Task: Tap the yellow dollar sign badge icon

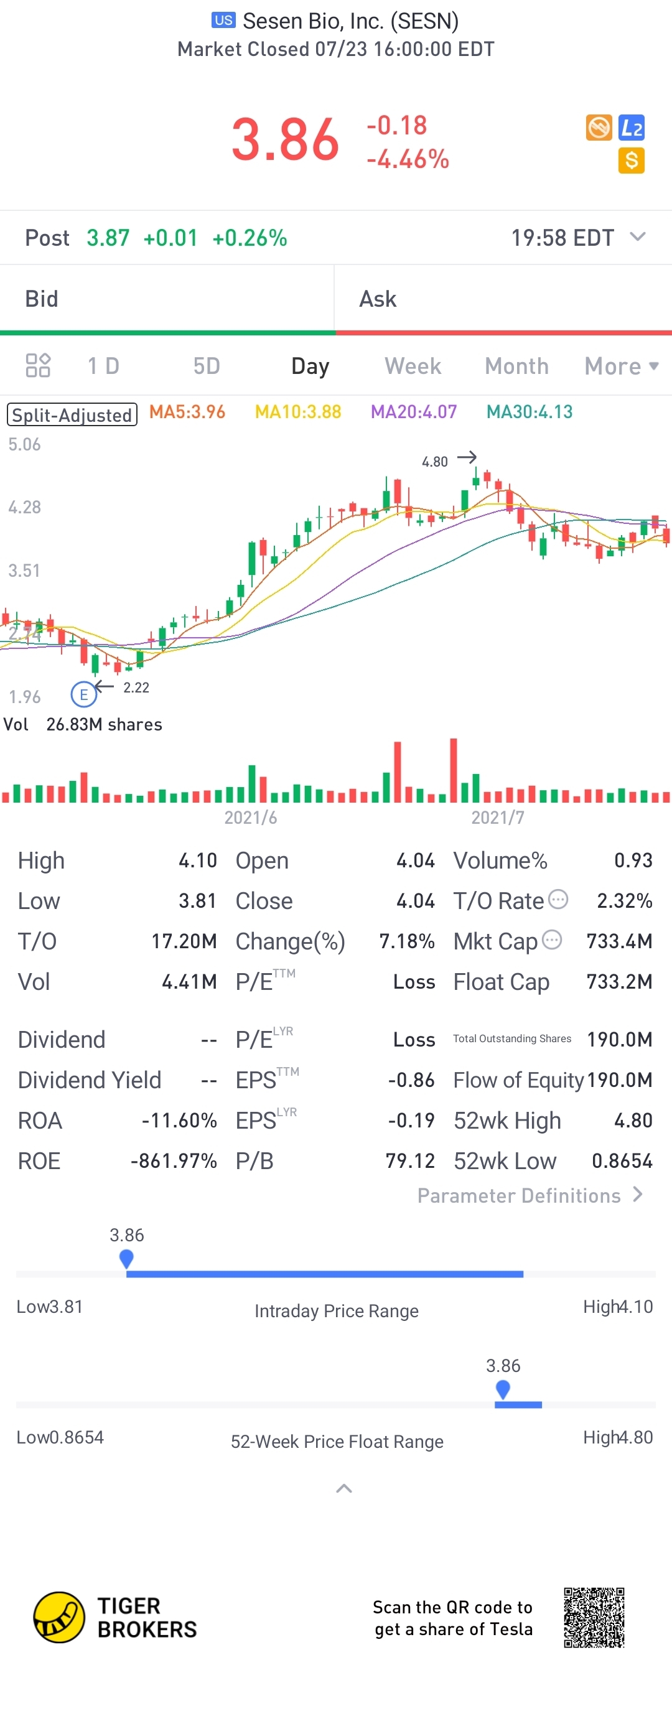Action: (632, 161)
